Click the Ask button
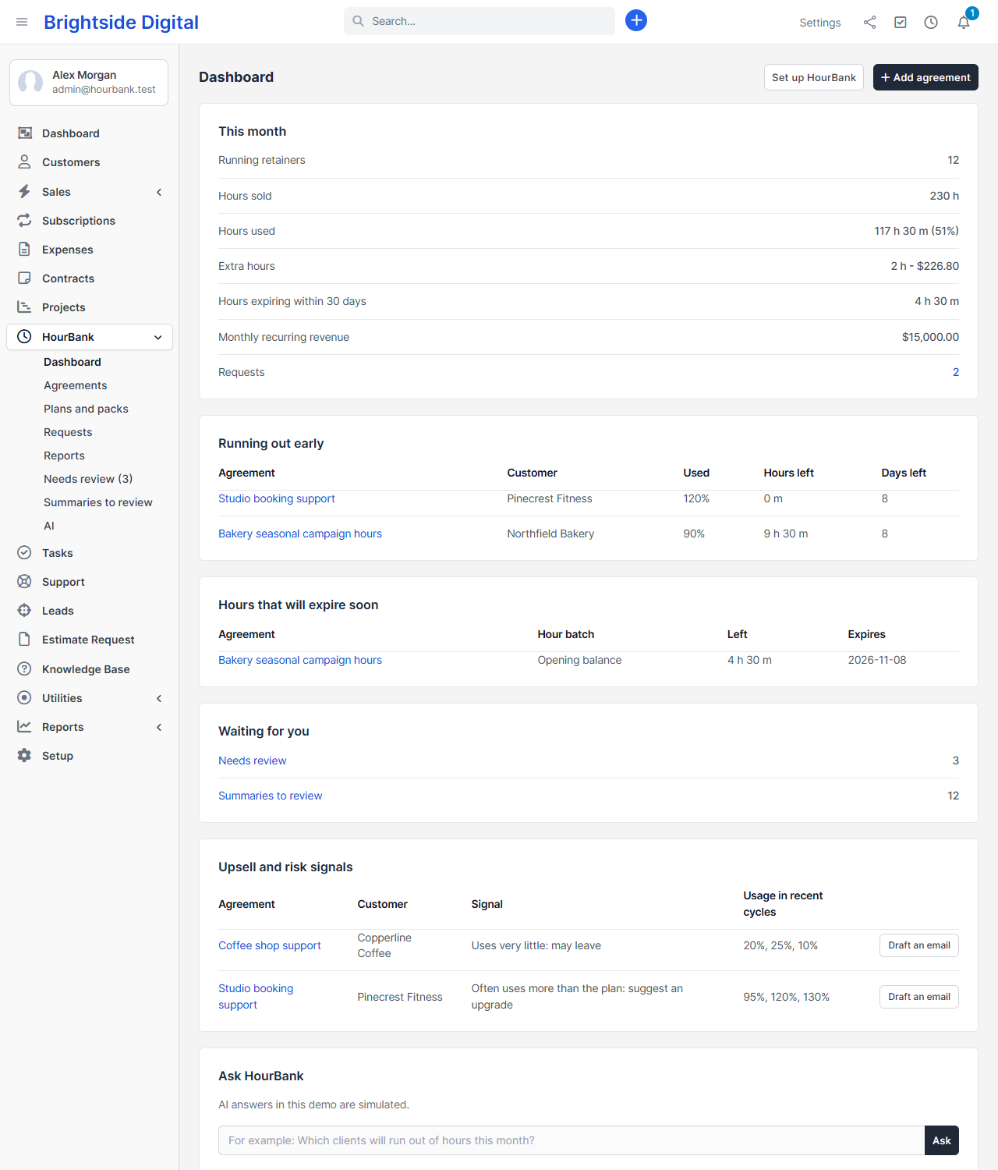The image size is (998, 1170). (942, 1140)
